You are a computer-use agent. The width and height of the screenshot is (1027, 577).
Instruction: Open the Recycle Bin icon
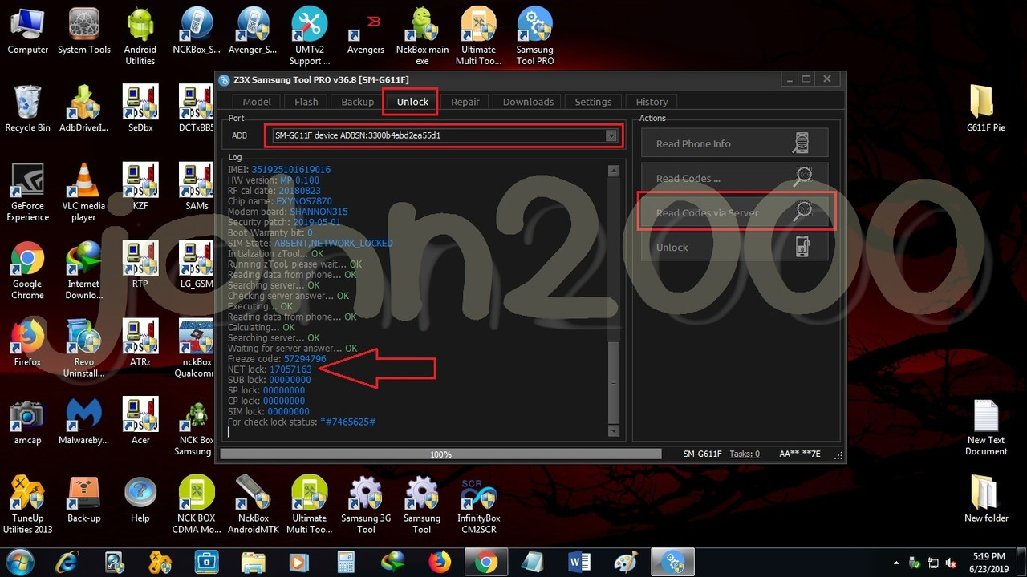[28, 109]
